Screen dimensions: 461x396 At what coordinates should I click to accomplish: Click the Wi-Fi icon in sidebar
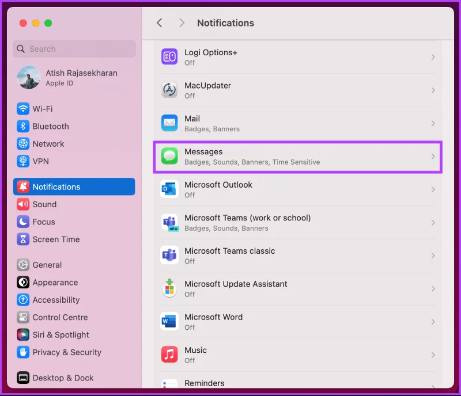tap(23, 109)
